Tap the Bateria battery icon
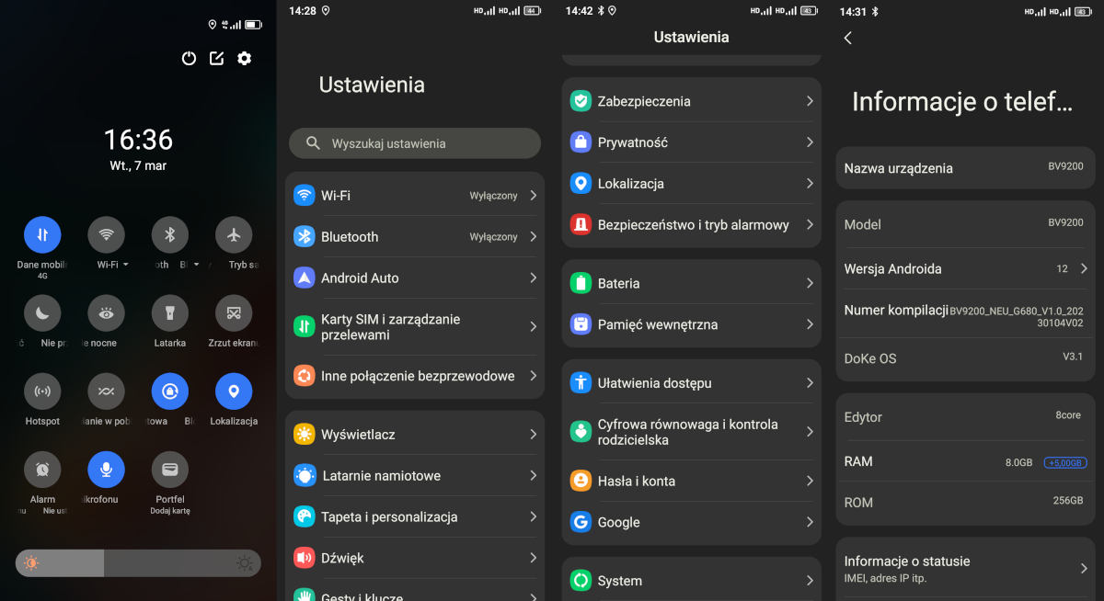This screenshot has width=1104, height=601. point(581,283)
